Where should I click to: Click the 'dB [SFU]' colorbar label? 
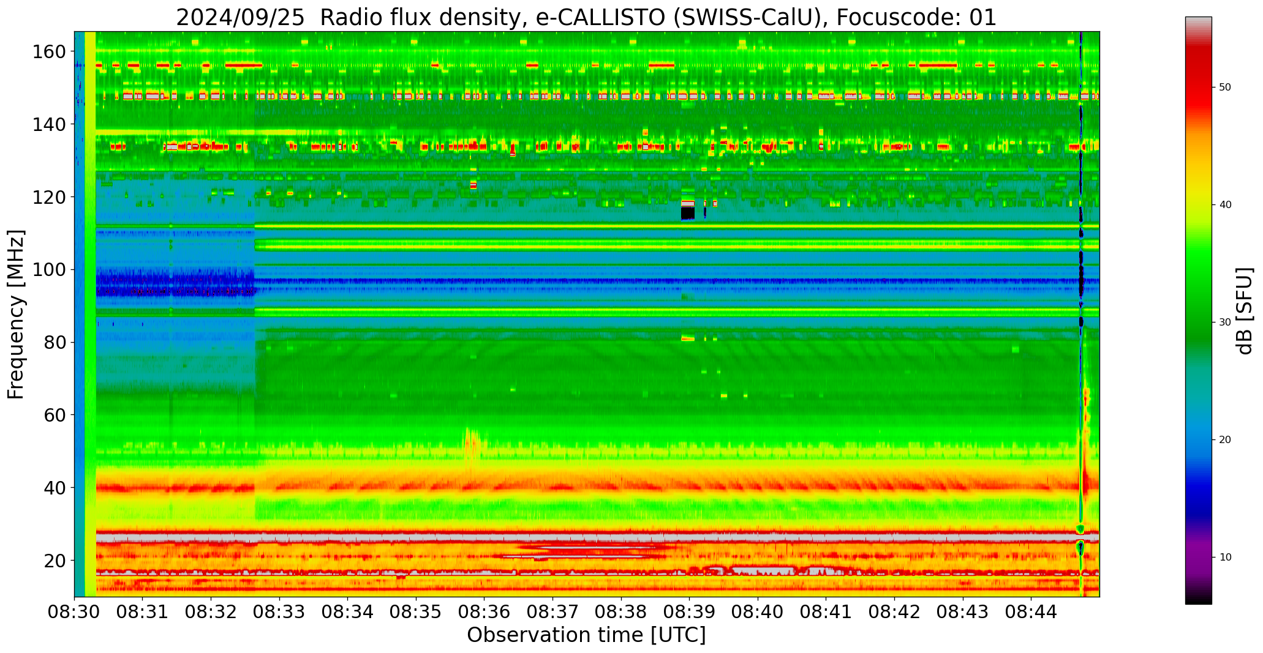1245,311
